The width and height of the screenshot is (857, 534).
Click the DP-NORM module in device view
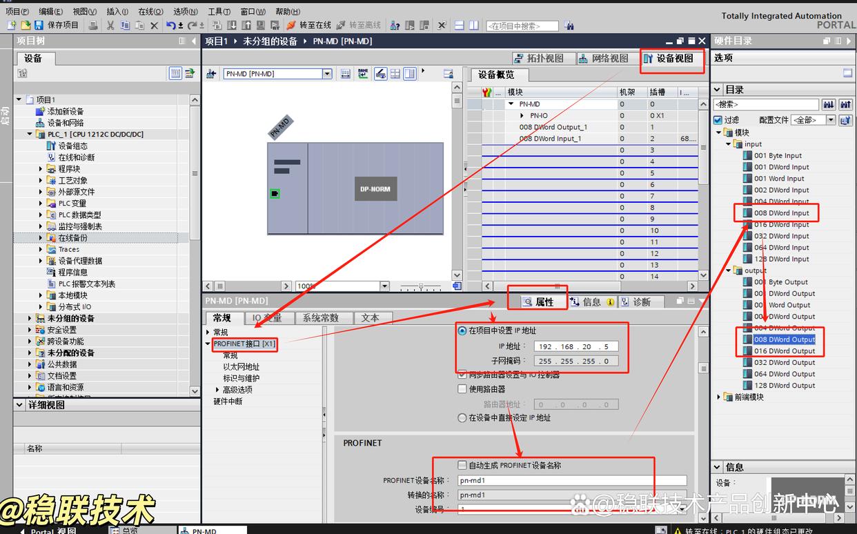(x=376, y=188)
